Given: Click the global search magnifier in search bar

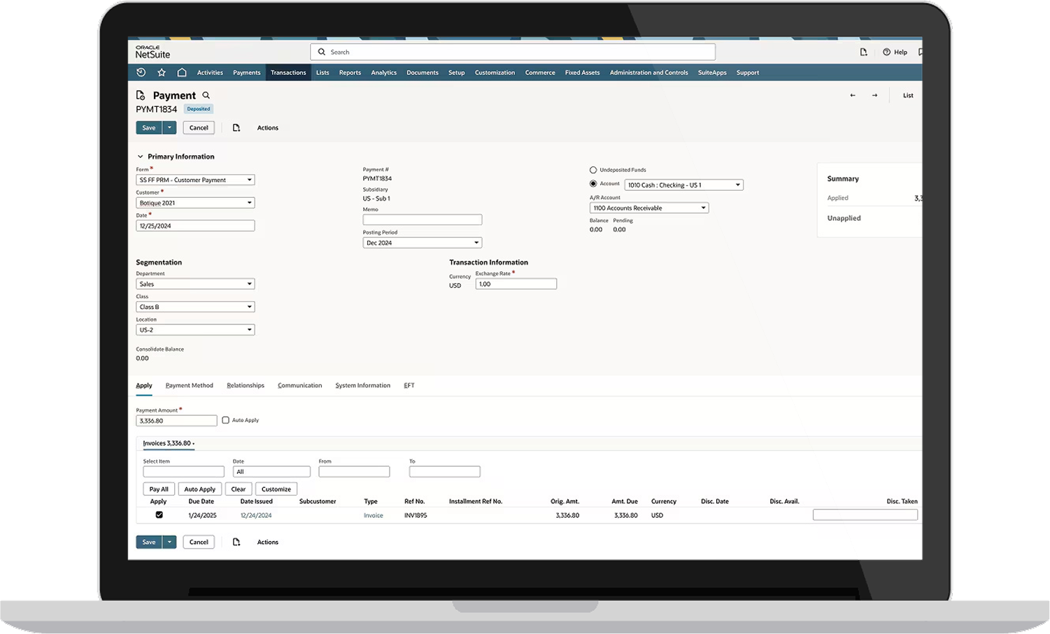Looking at the screenshot, I should pyautogui.click(x=321, y=52).
